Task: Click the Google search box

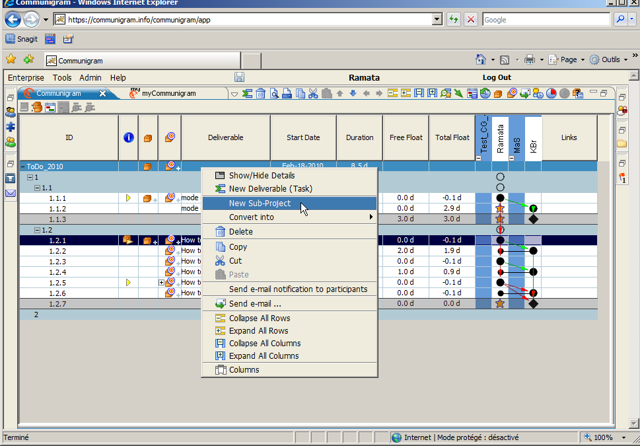Action: 546,20
